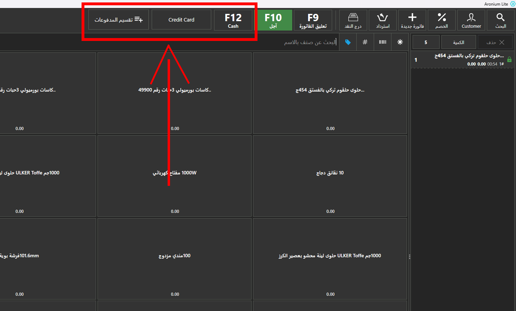The height and width of the screenshot is (311, 516).
Task: Click the quantity (الكمية) button
Action: point(458,42)
